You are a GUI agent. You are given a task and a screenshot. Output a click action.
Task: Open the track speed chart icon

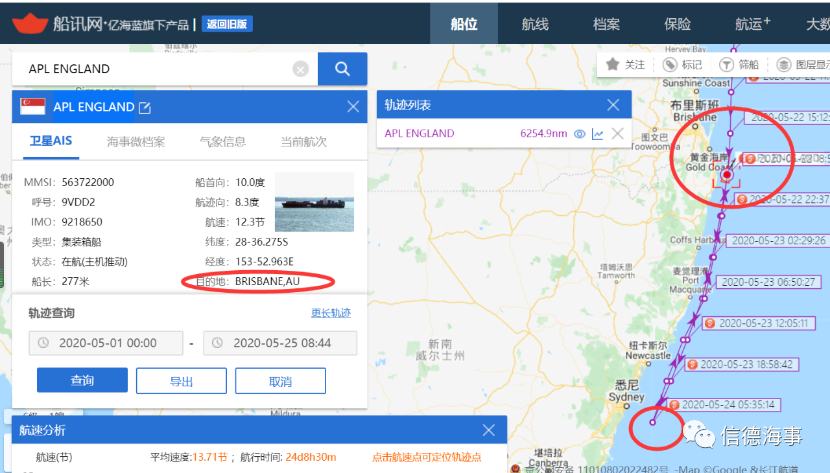point(598,133)
